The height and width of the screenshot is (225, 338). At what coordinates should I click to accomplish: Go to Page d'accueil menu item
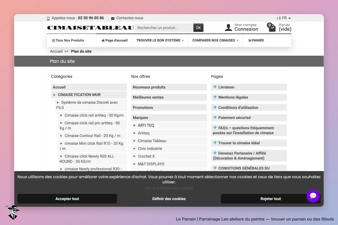point(114,40)
